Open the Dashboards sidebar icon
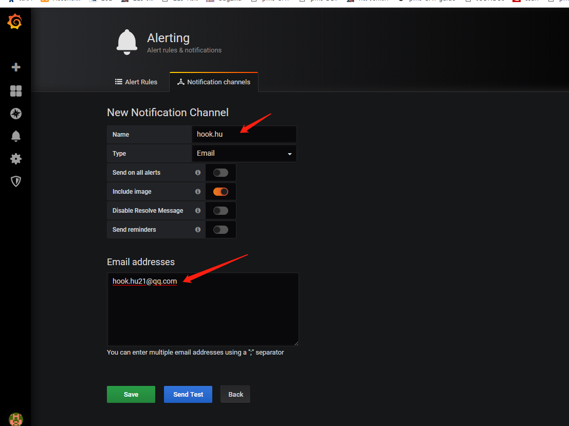 point(15,90)
